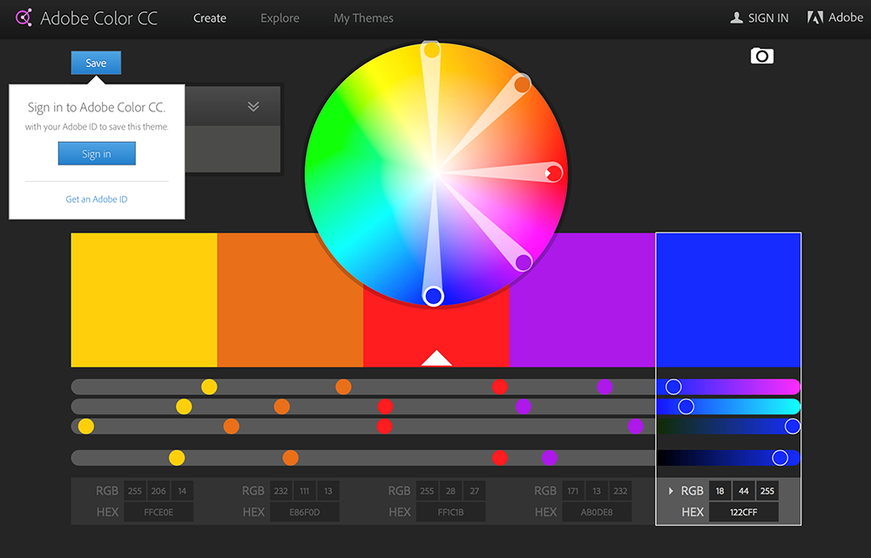Click the Adobe Color CC logo icon

(x=22, y=17)
